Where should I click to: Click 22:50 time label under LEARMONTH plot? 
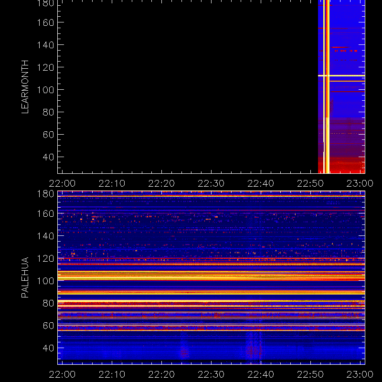click(310, 183)
